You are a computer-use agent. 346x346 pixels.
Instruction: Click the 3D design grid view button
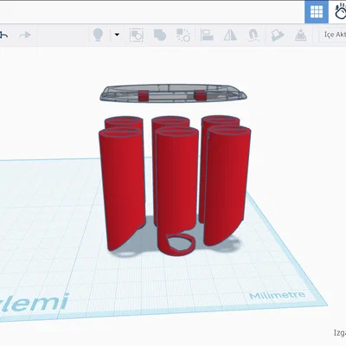coord(317,12)
